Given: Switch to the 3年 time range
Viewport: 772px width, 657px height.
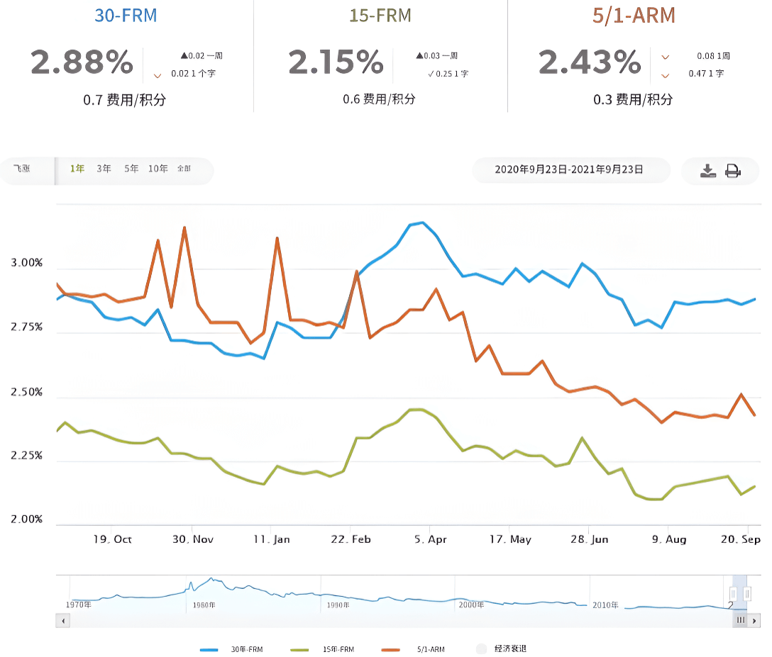Looking at the screenshot, I should click(104, 169).
